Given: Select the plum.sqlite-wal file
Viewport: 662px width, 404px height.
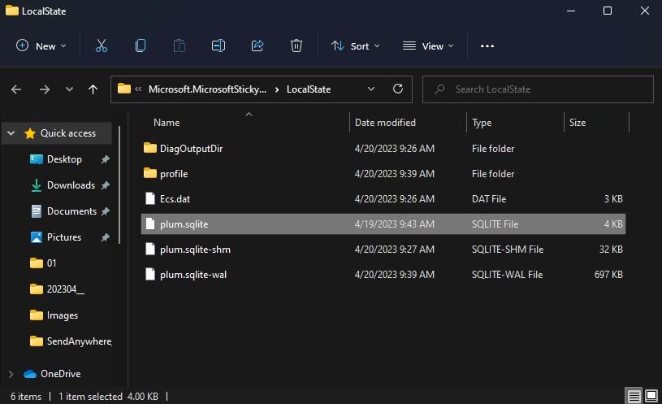Looking at the screenshot, I should tap(193, 275).
